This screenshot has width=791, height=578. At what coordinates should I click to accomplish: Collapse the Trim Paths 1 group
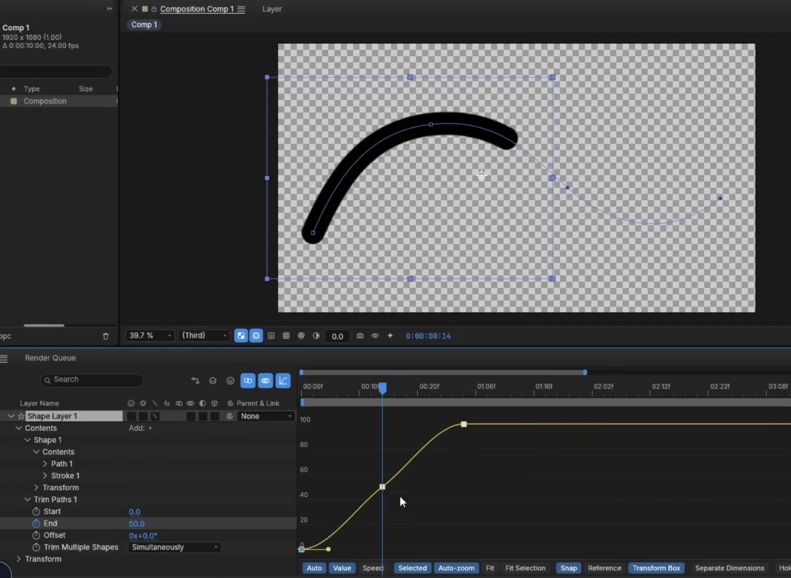(27, 499)
